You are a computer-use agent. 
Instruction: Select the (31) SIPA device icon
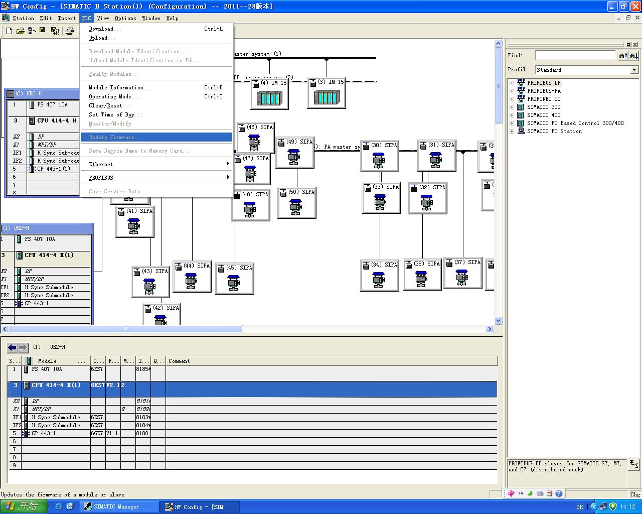(437, 155)
